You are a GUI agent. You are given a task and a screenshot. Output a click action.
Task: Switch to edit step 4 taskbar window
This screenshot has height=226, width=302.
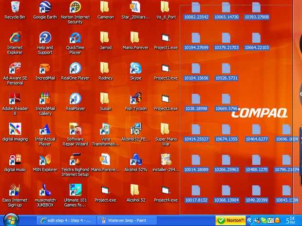click(x=67, y=221)
